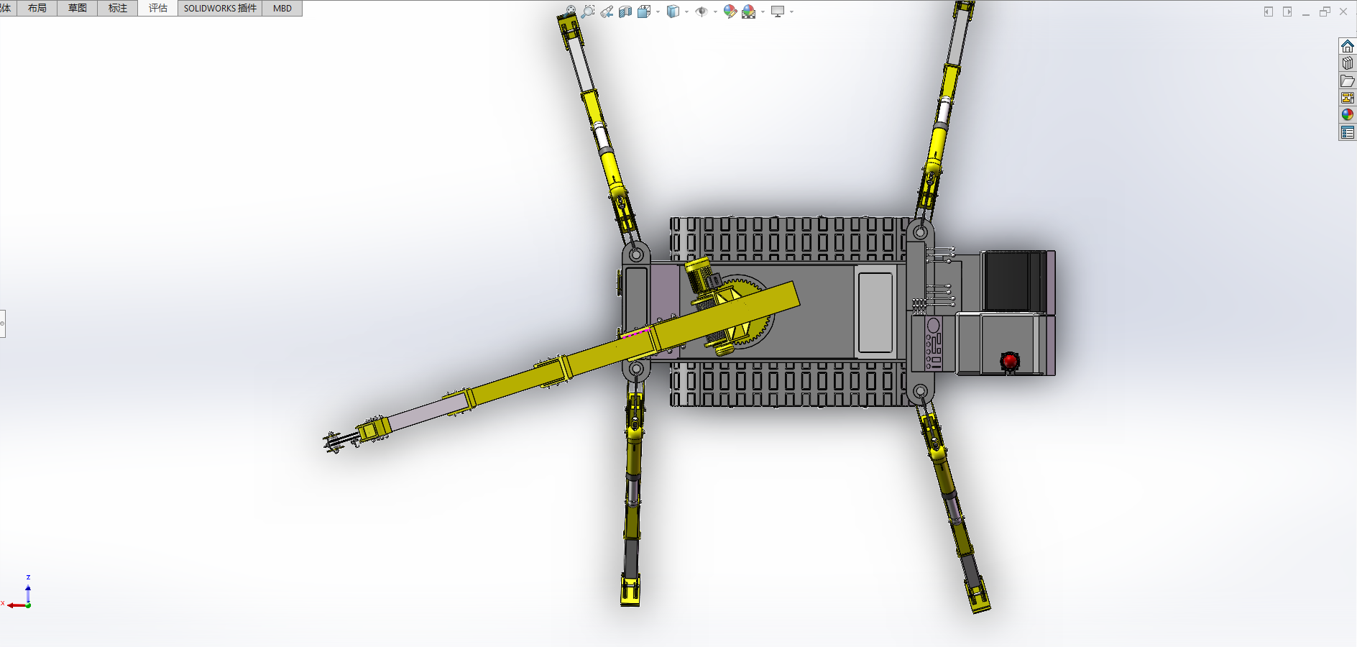
Task: Close the document window
Action: click(1343, 12)
